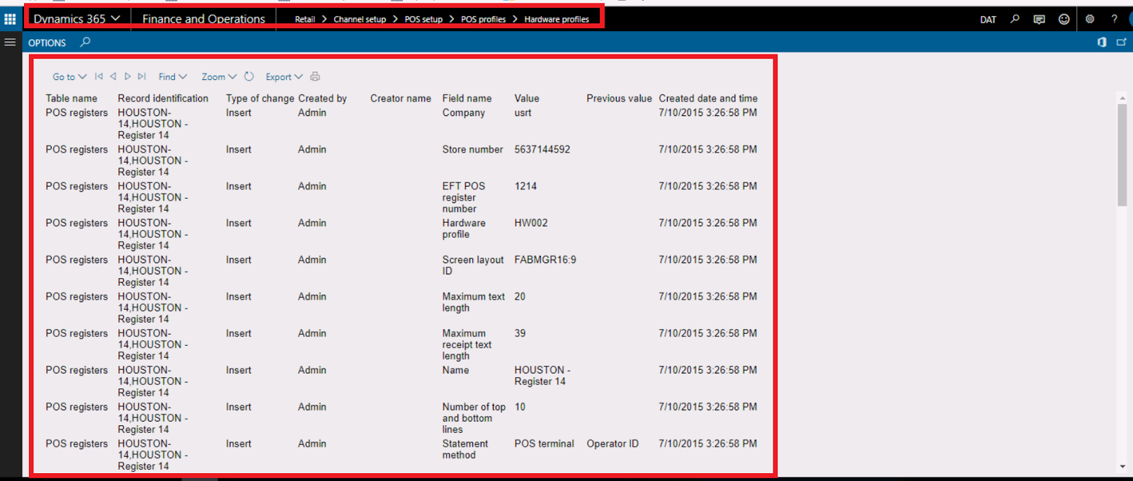Go to last page of report
Viewport: 1133px width, 481px height.
142,76
